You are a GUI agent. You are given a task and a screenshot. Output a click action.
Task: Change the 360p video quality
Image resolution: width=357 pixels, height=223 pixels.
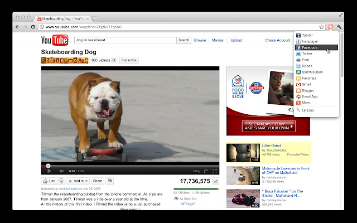point(196,171)
